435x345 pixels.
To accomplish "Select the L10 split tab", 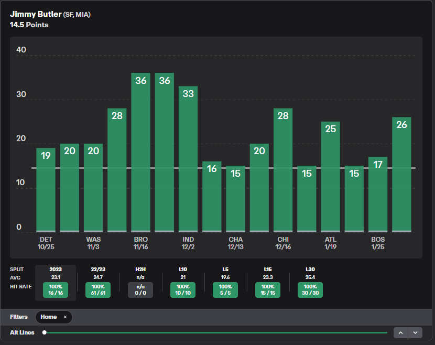I will 183,283.
